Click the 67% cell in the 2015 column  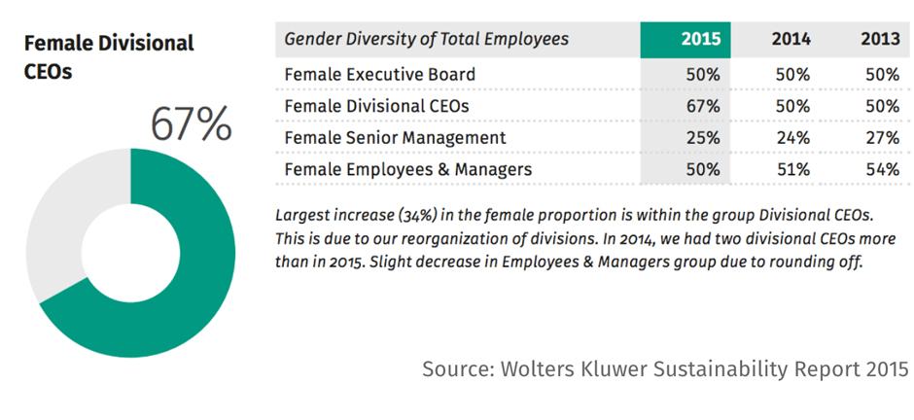[x=702, y=105]
